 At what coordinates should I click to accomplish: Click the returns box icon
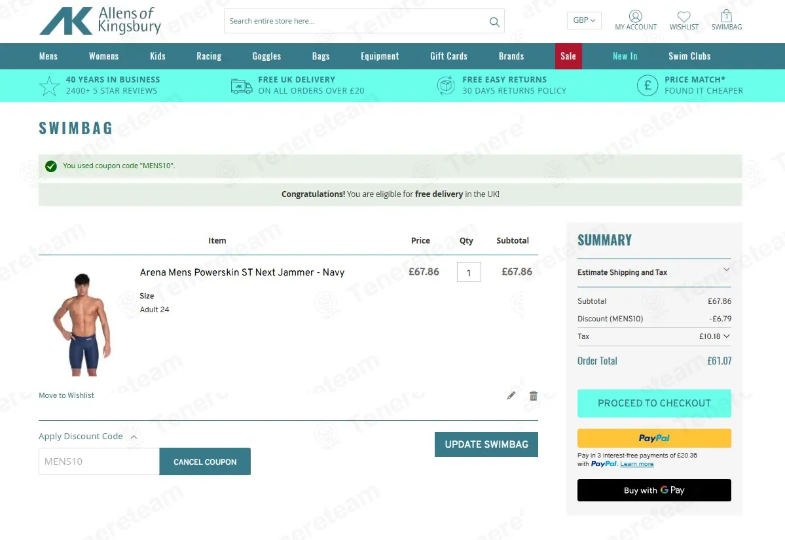pos(445,86)
